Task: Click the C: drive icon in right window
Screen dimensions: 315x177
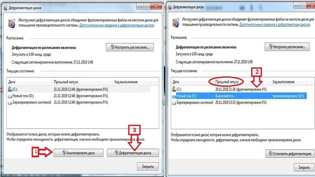Action: coord(174,89)
